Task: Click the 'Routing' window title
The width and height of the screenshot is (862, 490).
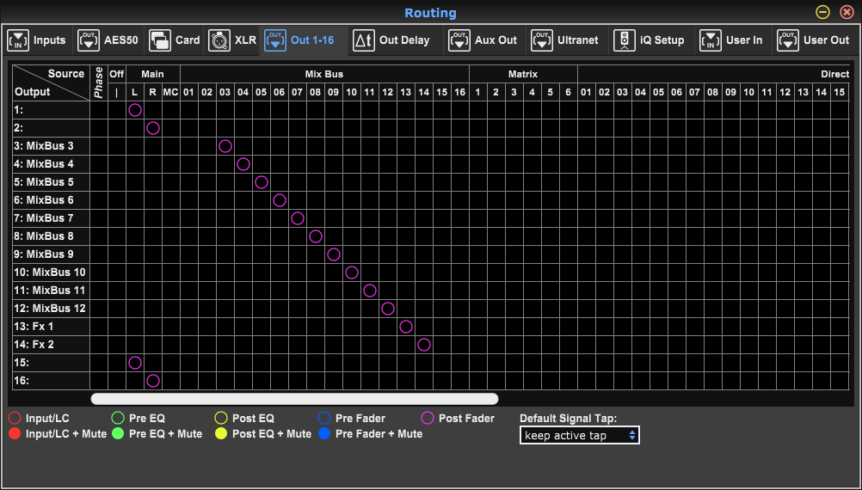Action: click(x=430, y=13)
